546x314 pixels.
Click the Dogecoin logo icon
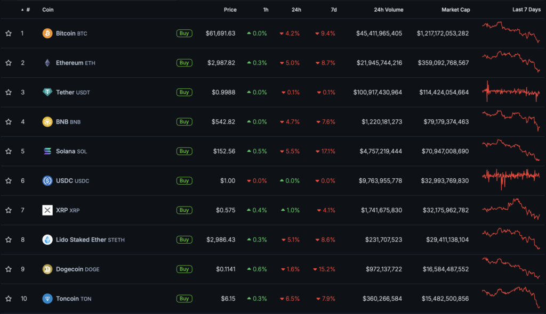[47, 269]
